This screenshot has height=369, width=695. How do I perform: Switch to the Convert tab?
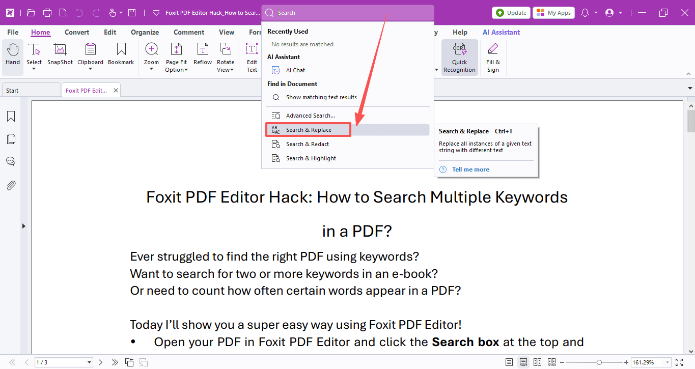point(77,32)
